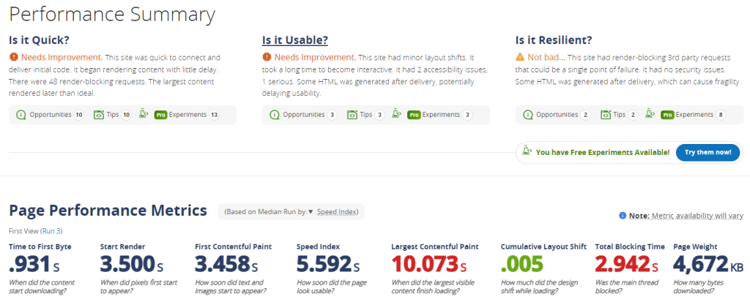Click the blue info icon beside Note
This screenshot has width=750, height=299.
coord(623,216)
